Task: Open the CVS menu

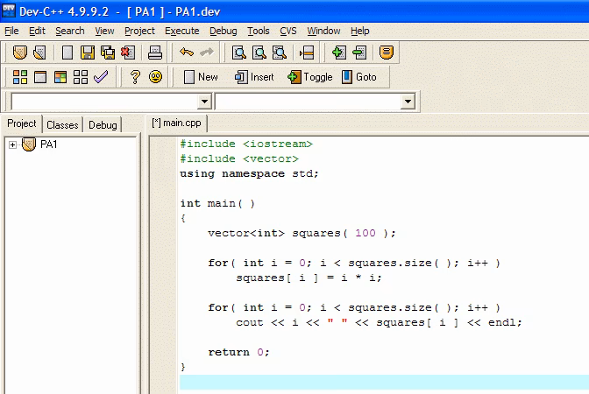Action: pos(288,31)
